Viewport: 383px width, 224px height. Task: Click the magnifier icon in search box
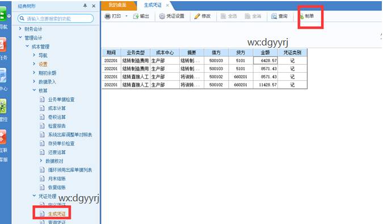click(x=22, y=18)
